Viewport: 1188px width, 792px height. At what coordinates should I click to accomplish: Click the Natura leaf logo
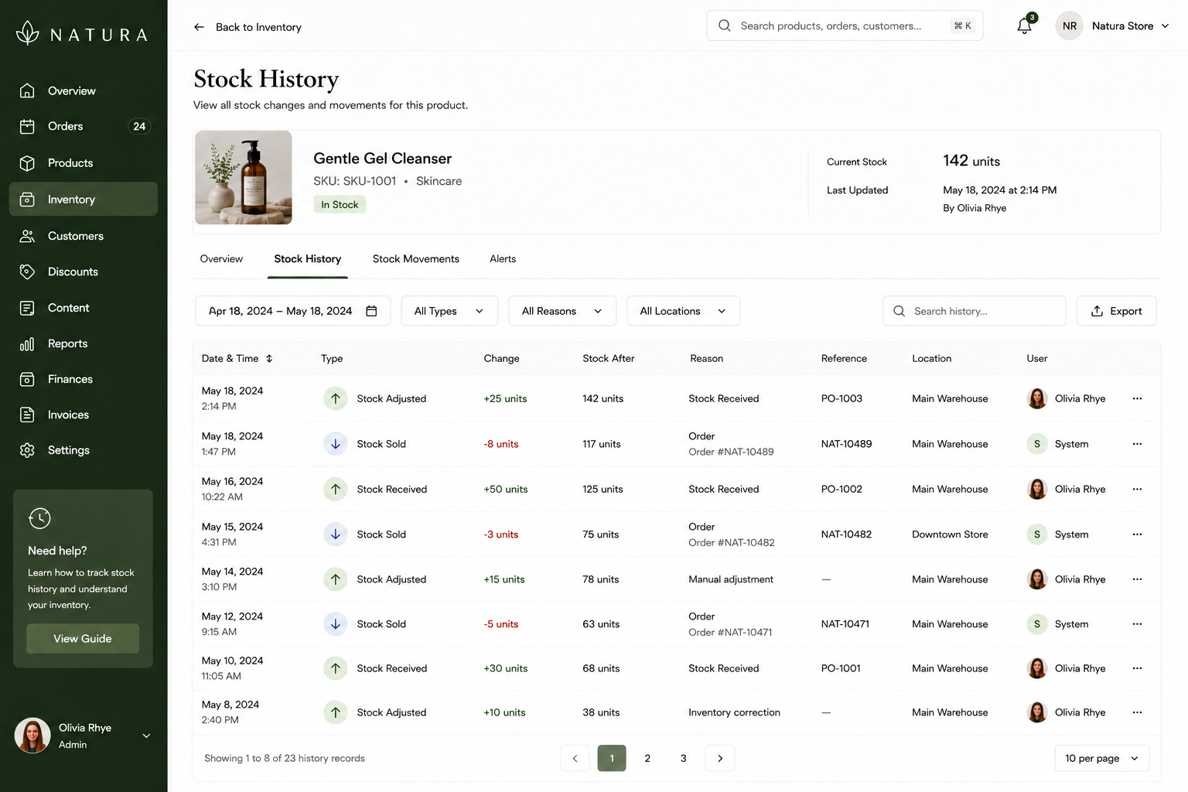[27, 33]
